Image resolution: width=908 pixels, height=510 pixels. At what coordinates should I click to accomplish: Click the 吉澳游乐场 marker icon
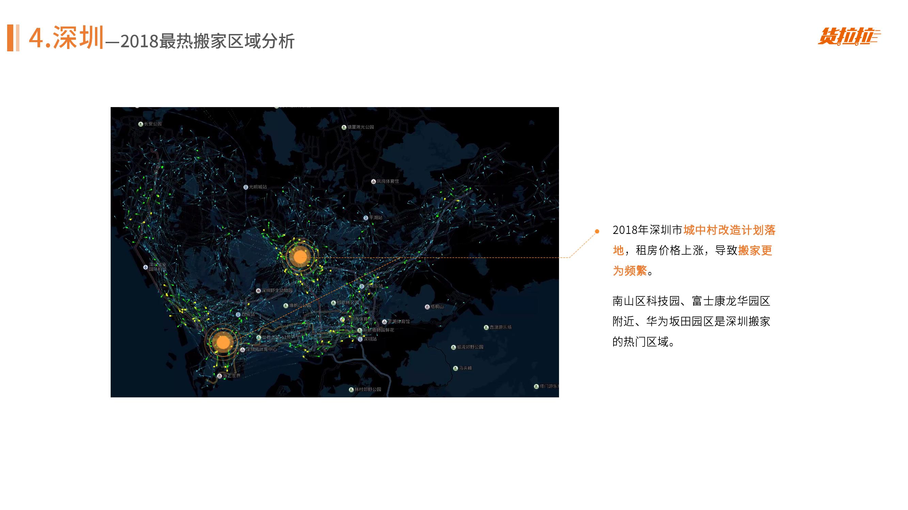486,327
